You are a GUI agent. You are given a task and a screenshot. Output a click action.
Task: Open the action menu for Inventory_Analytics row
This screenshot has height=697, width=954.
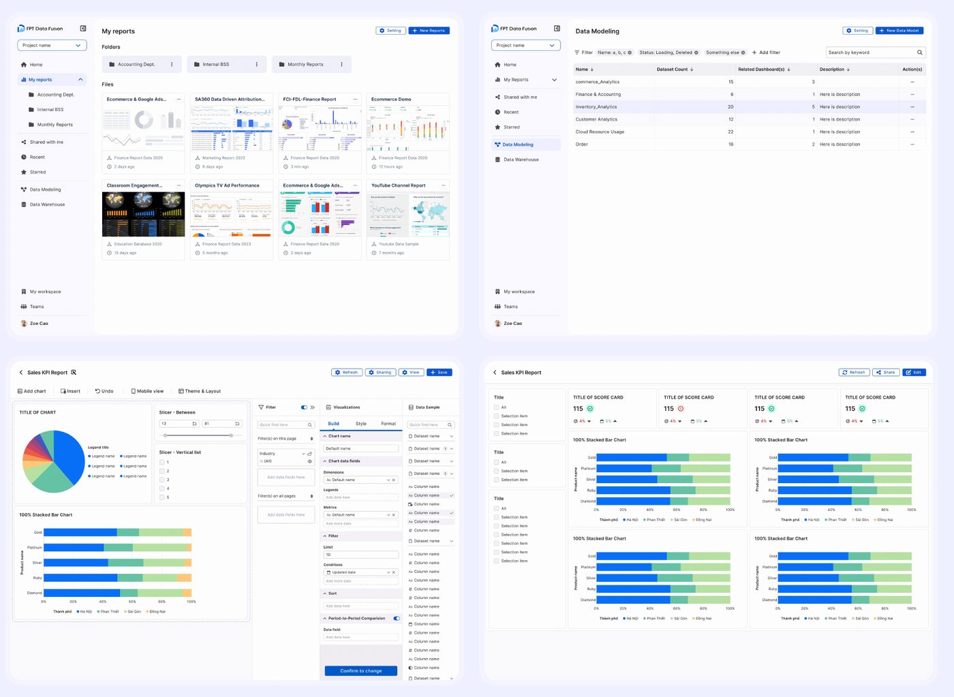pyautogui.click(x=912, y=107)
